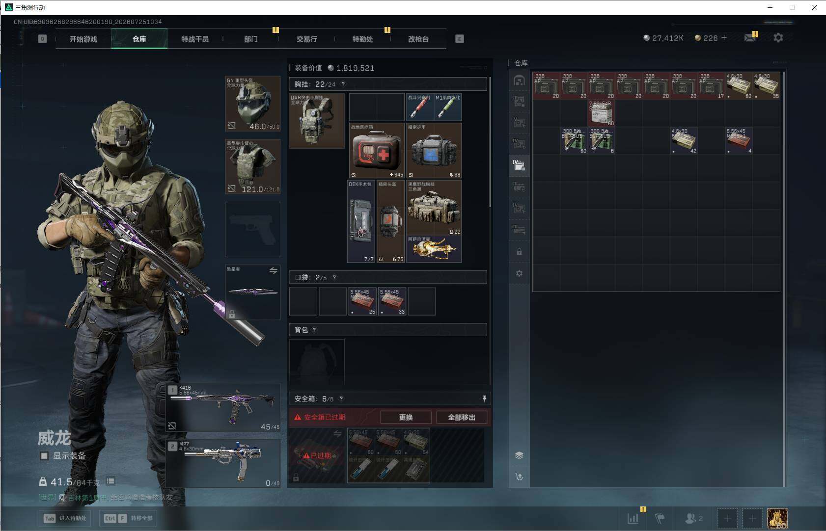
Task: Open the flag icon in bottom bar
Action: click(660, 518)
